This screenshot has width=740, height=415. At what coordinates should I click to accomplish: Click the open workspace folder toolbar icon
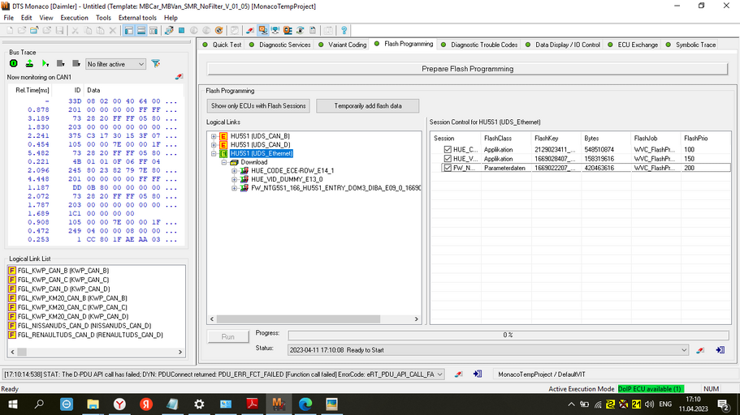coord(34,31)
